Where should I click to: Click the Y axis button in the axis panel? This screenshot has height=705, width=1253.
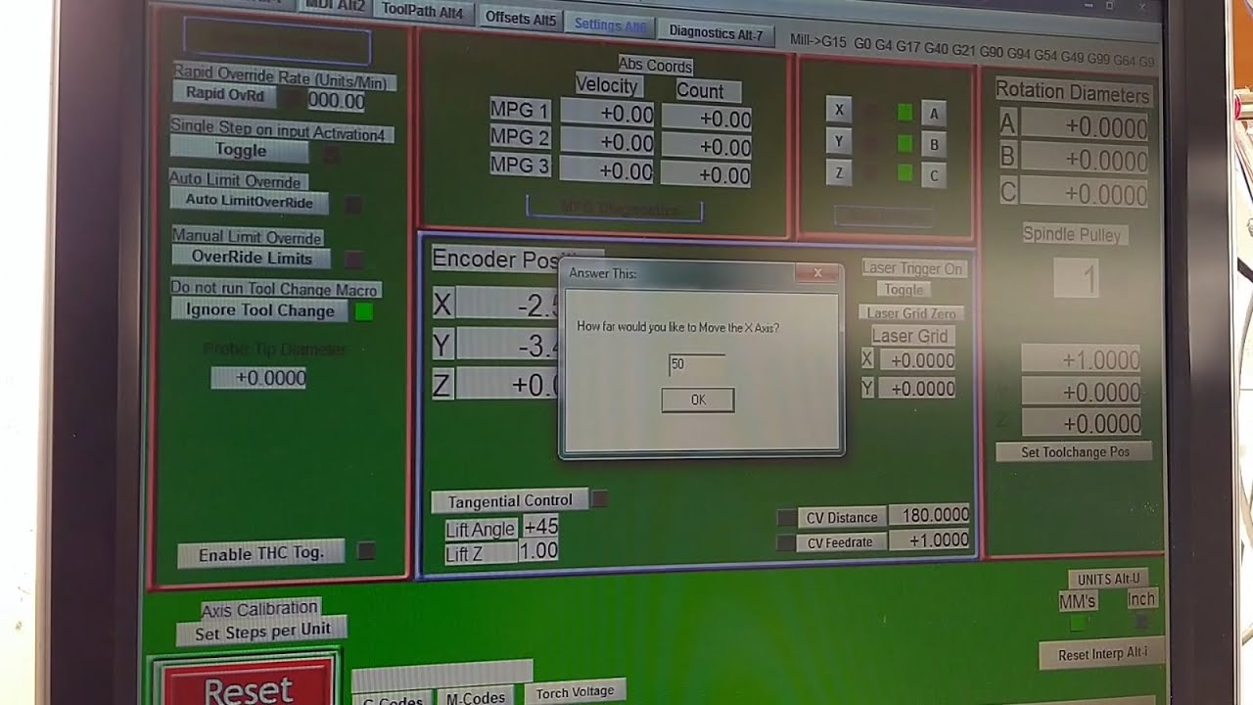[x=838, y=142]
